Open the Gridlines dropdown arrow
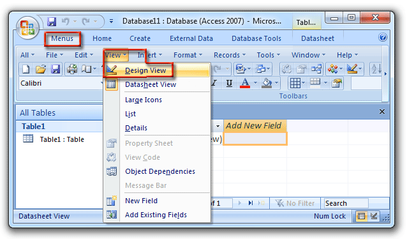The width and height of the screenshot is (407, 239). point(304,83)
